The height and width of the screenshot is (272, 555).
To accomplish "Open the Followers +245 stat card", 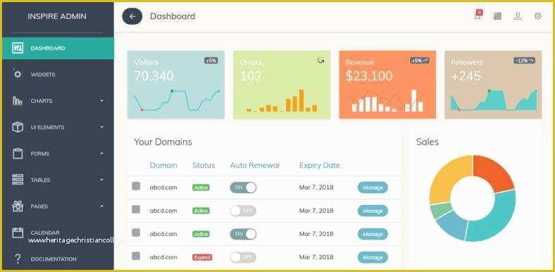I will (x=493, y=85).
